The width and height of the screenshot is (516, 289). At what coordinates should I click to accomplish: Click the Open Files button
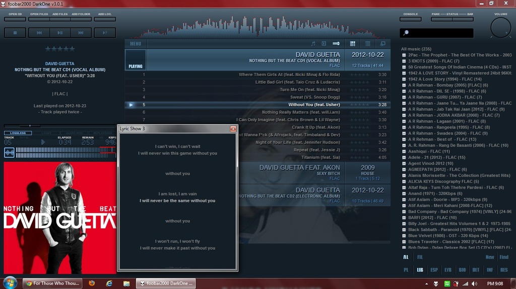39,19
